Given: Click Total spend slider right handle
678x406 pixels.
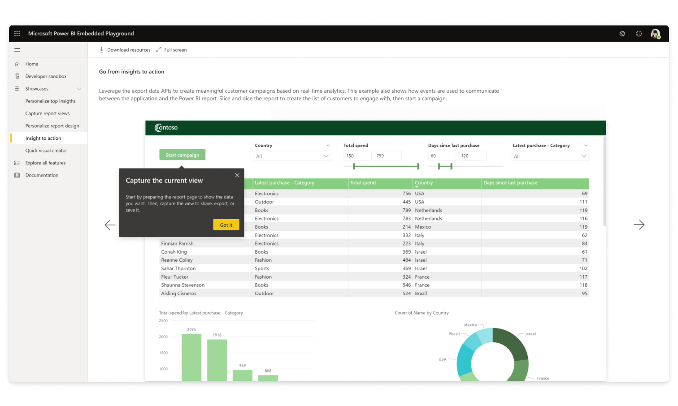Looking at the screenshot, I should [418, 166].
